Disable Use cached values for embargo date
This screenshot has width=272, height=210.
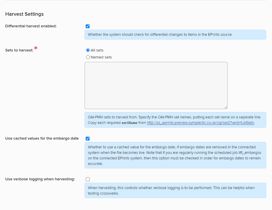point(87,138)
